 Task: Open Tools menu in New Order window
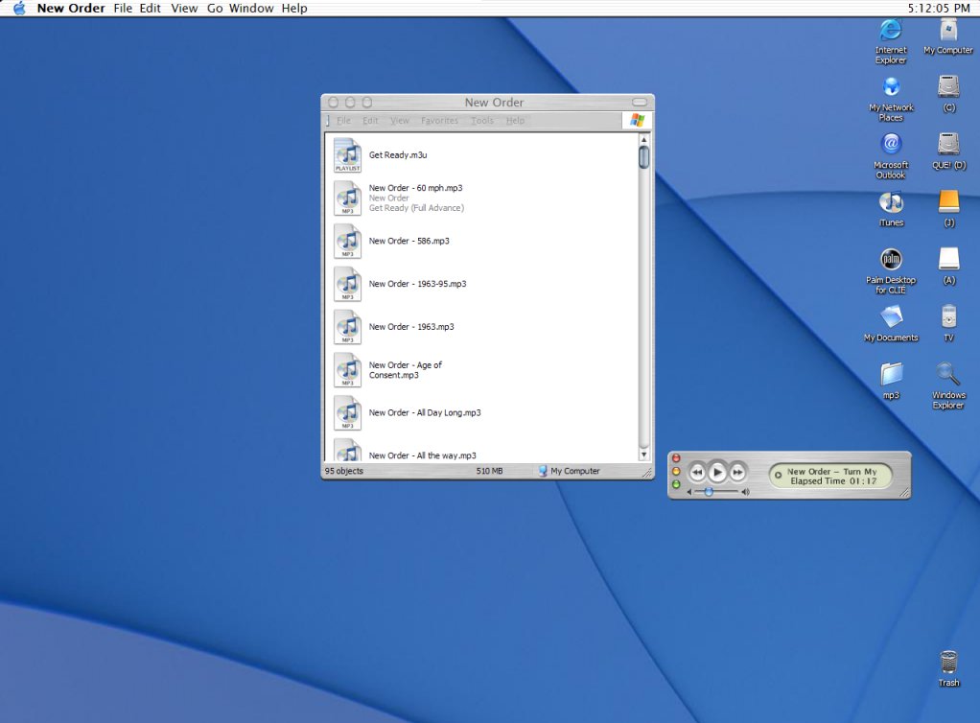pyautogui.click(x=482, y=121)
